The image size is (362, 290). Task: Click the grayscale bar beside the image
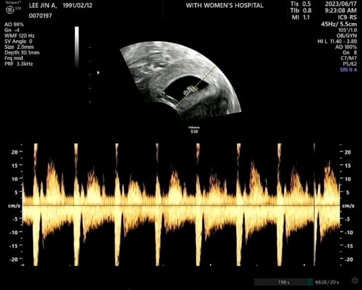pyautogui.click(x=77, y=47)
